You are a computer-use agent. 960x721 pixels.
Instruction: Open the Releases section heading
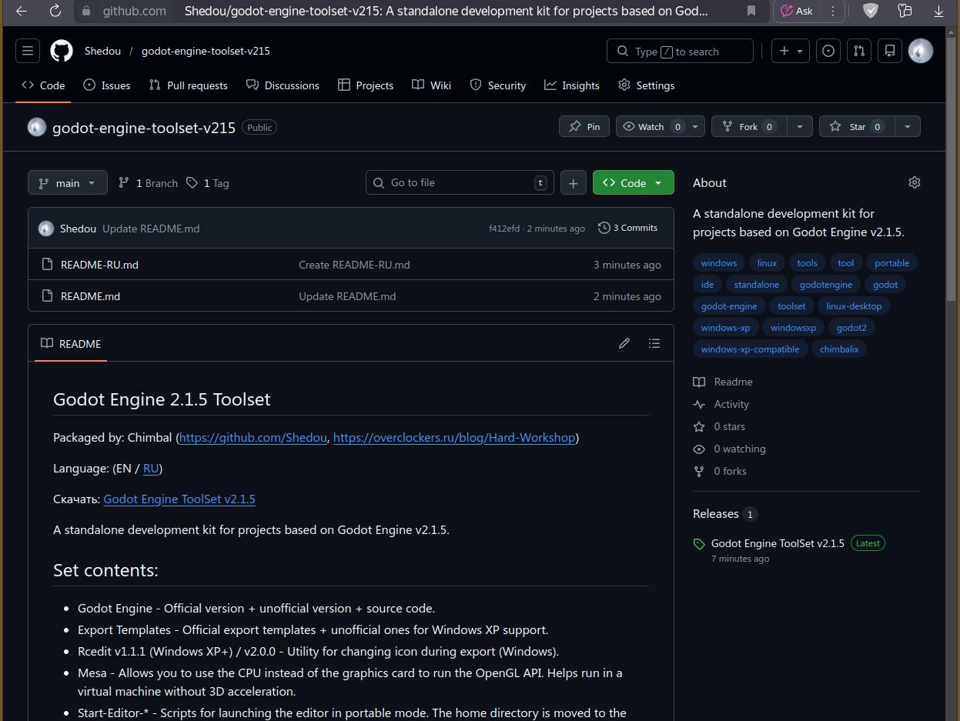(716, 513)
